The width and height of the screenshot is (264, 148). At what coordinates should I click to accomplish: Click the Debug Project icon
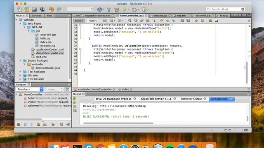(x=134, y=9)
